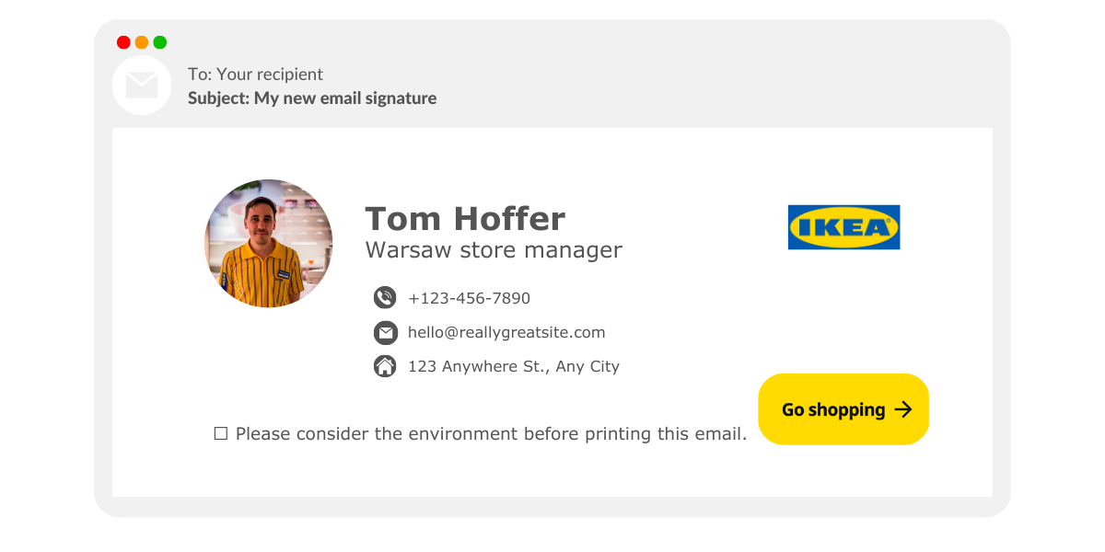Screen dimensions: 1105x552
Task: Click the red close dot
Action: [x=123, y=42]
